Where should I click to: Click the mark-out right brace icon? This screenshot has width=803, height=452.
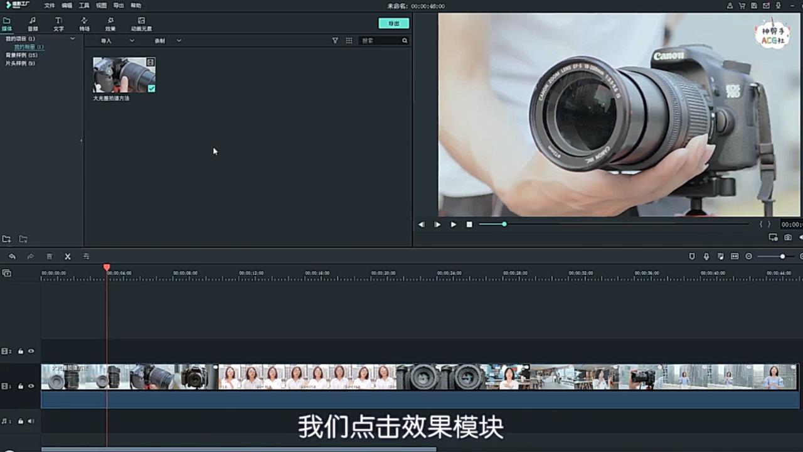click(770, 224)
